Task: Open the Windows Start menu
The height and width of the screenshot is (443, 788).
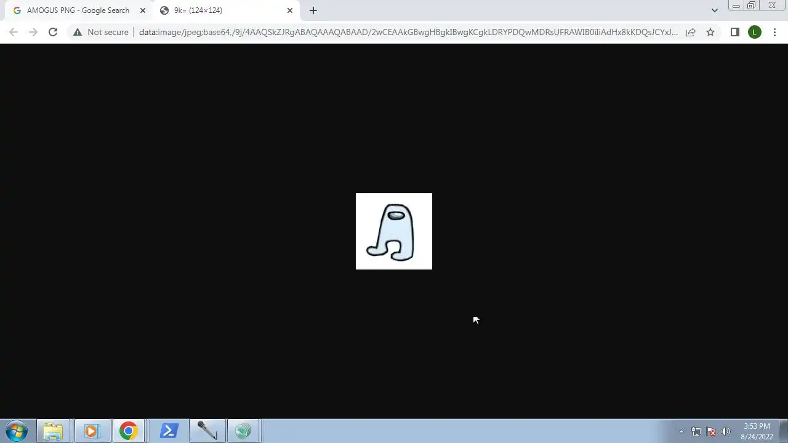Action: click(x=17, y=431)
